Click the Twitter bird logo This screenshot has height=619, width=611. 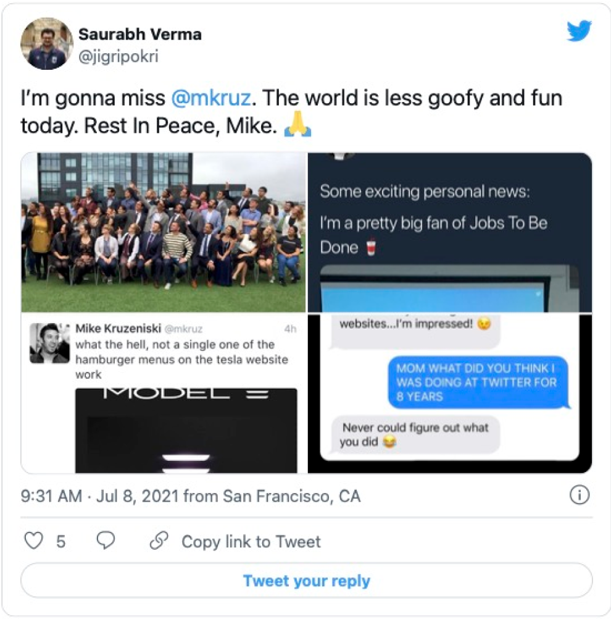coord(579,31)
